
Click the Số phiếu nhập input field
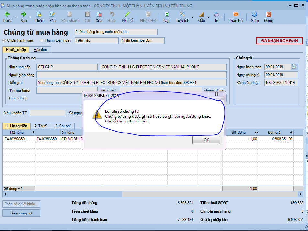pos(281,83)
